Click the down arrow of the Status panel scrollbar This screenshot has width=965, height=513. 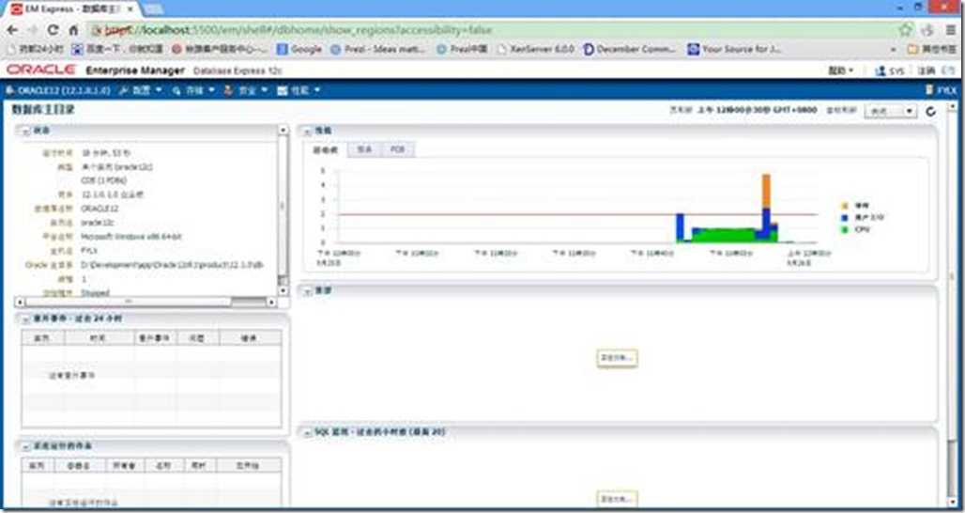(283, 289)
